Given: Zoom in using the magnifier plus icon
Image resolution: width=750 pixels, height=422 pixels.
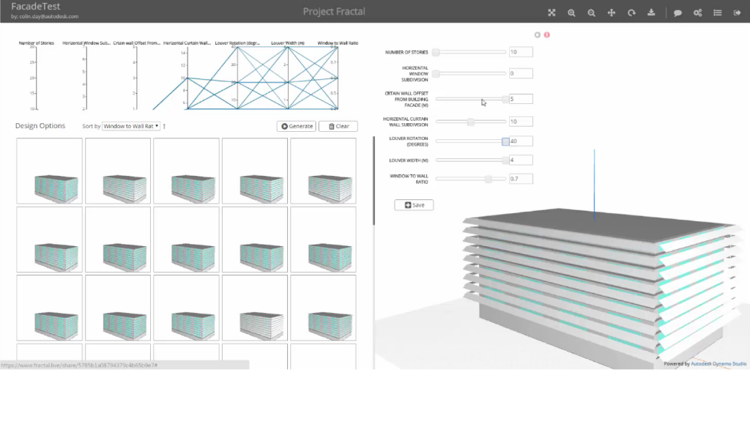Looking at the screenshot, I should [571, 12].
